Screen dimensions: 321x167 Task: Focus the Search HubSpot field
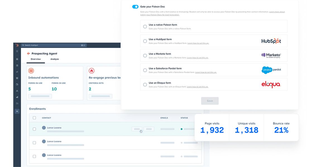click(x=54, y=45)
